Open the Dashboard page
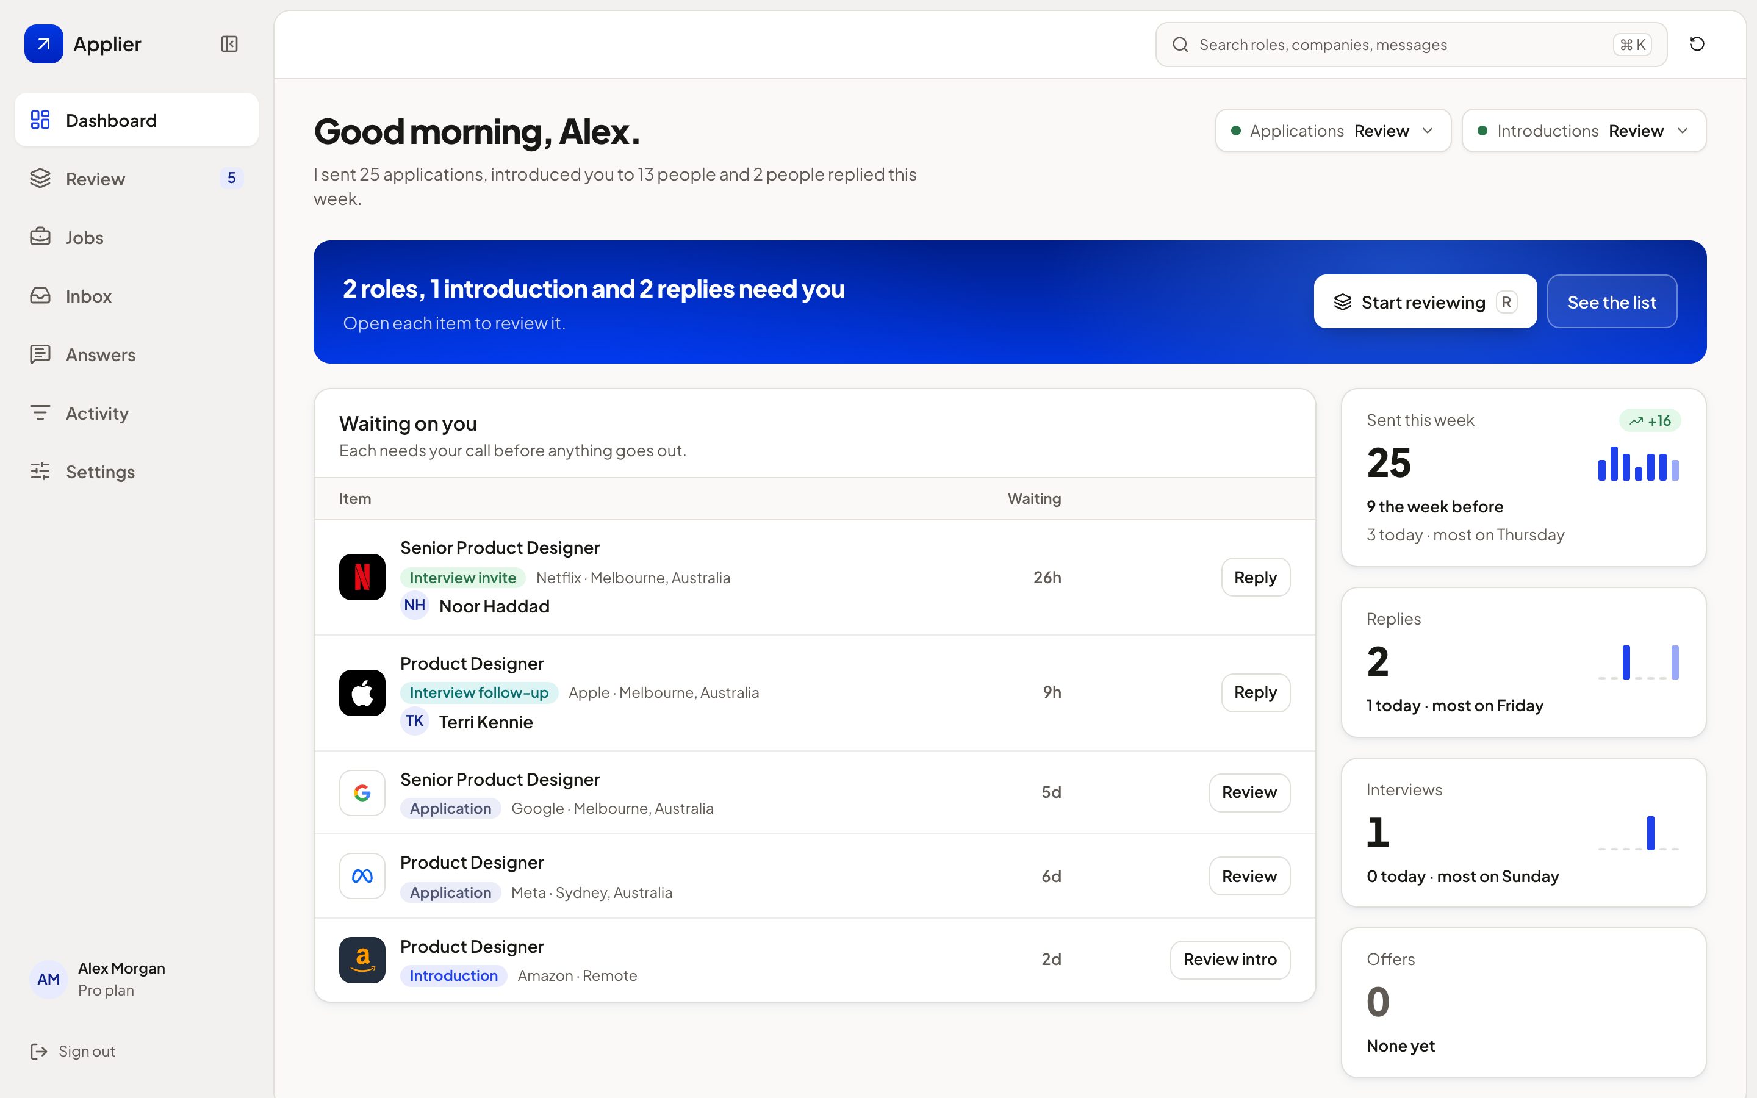1757x1098 pixels. coord(137,120)
